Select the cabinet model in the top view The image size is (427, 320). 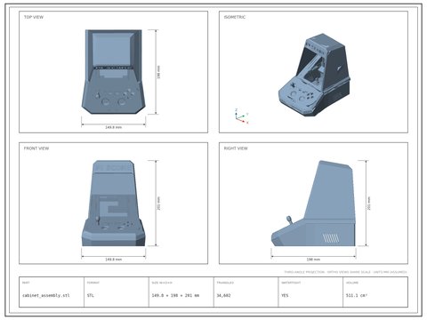coord(113,71)
